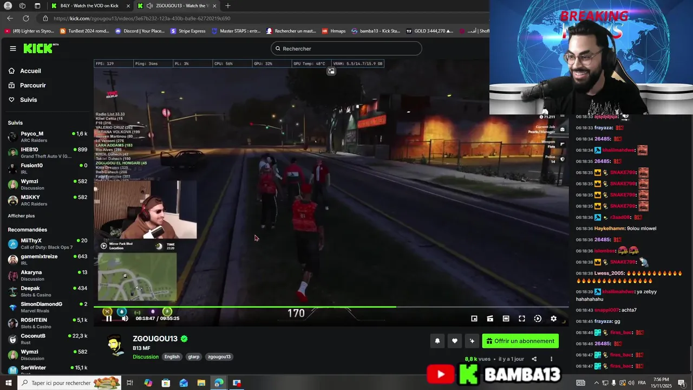Seek in the video progress bar

pos(331,307)
